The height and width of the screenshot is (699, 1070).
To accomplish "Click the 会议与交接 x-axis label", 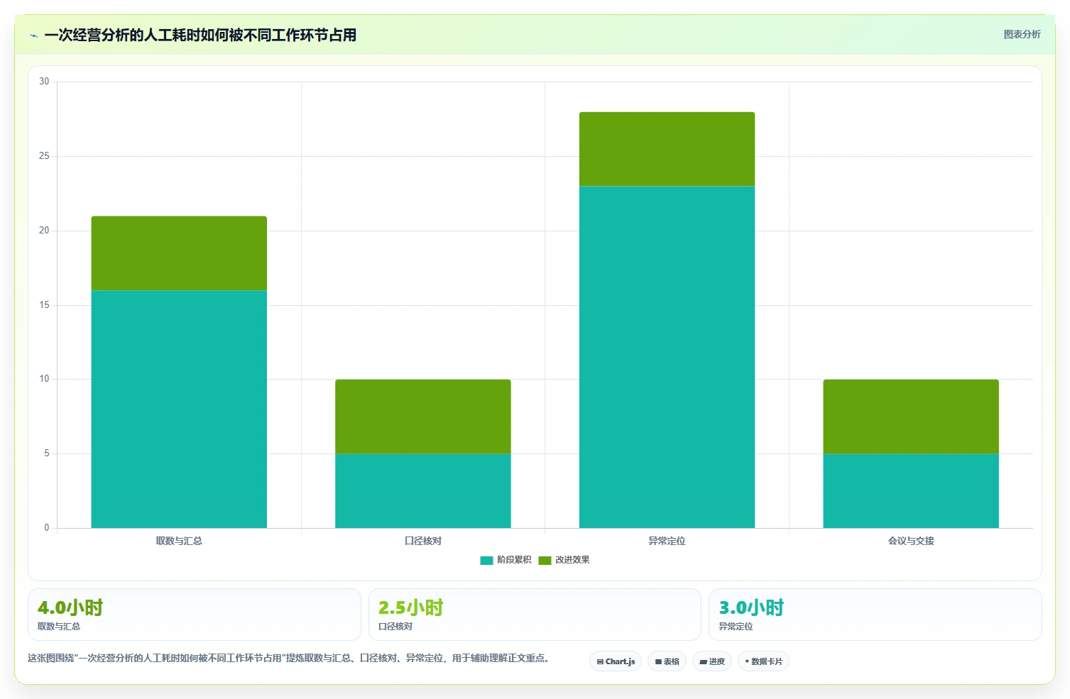I will (911, 541).
